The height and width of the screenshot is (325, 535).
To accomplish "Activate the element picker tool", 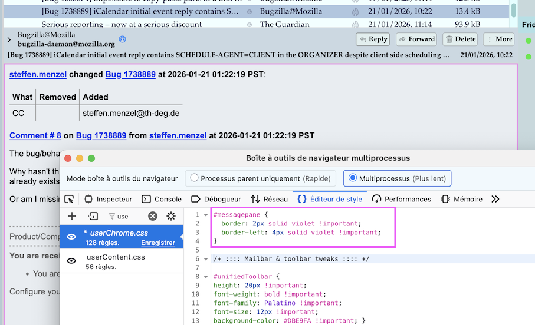I will click(x=70, y=199).
